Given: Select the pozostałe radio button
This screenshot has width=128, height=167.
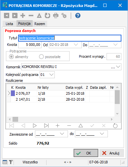Looking at the screenshot, I should (41, 57).
